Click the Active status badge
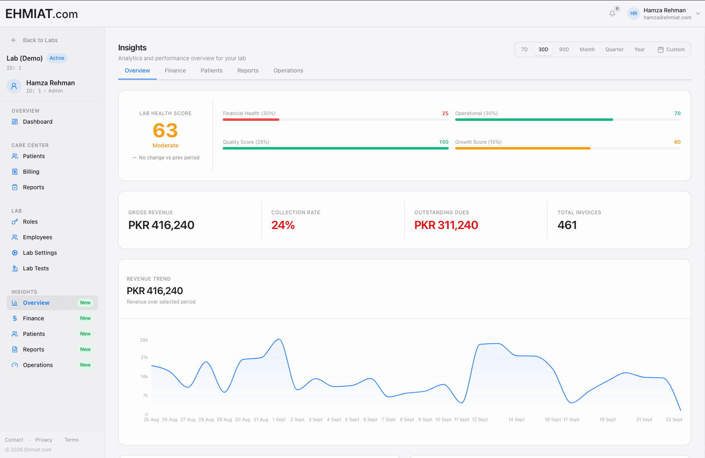Viewport: 705px width, 458px height. coord(57,58)
